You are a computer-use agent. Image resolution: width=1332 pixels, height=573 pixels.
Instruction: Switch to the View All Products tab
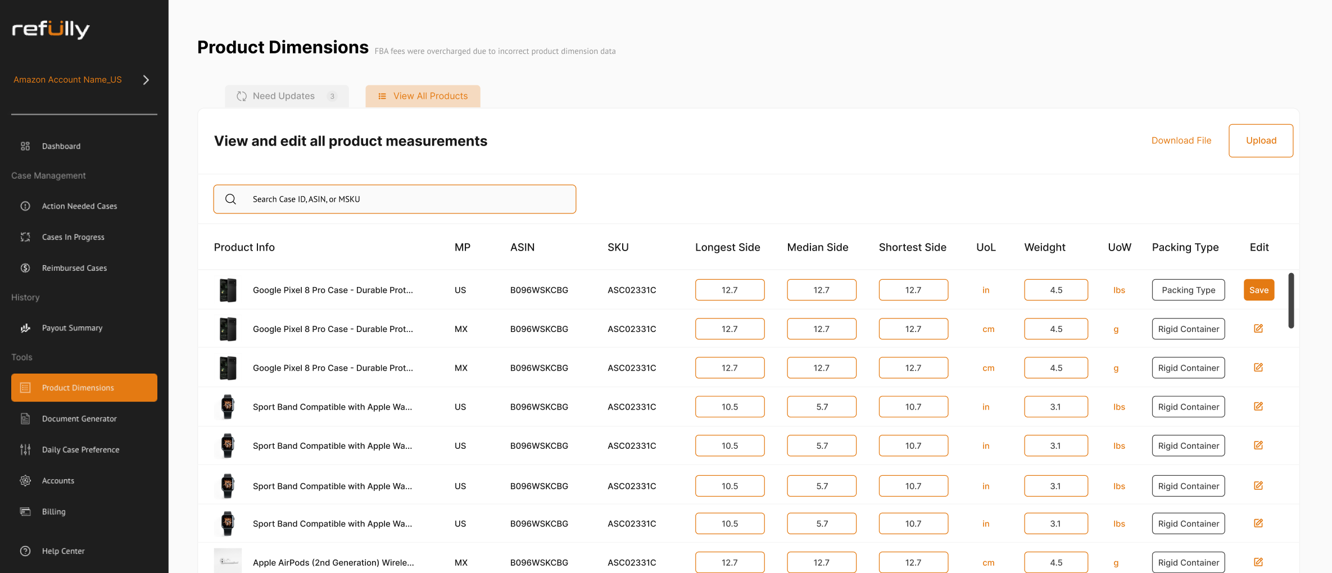(x=423, y=96)
